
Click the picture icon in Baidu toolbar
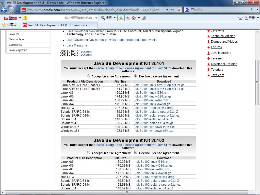pos(121,18)
